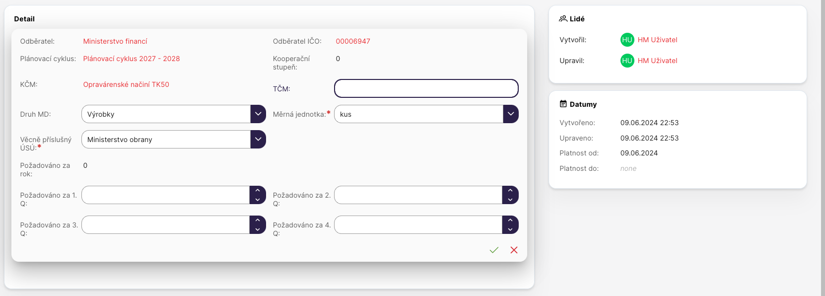Open the Ministerstvo financí link
The height and width of the screenshot is (296, 825).
[x=115, y=41]
